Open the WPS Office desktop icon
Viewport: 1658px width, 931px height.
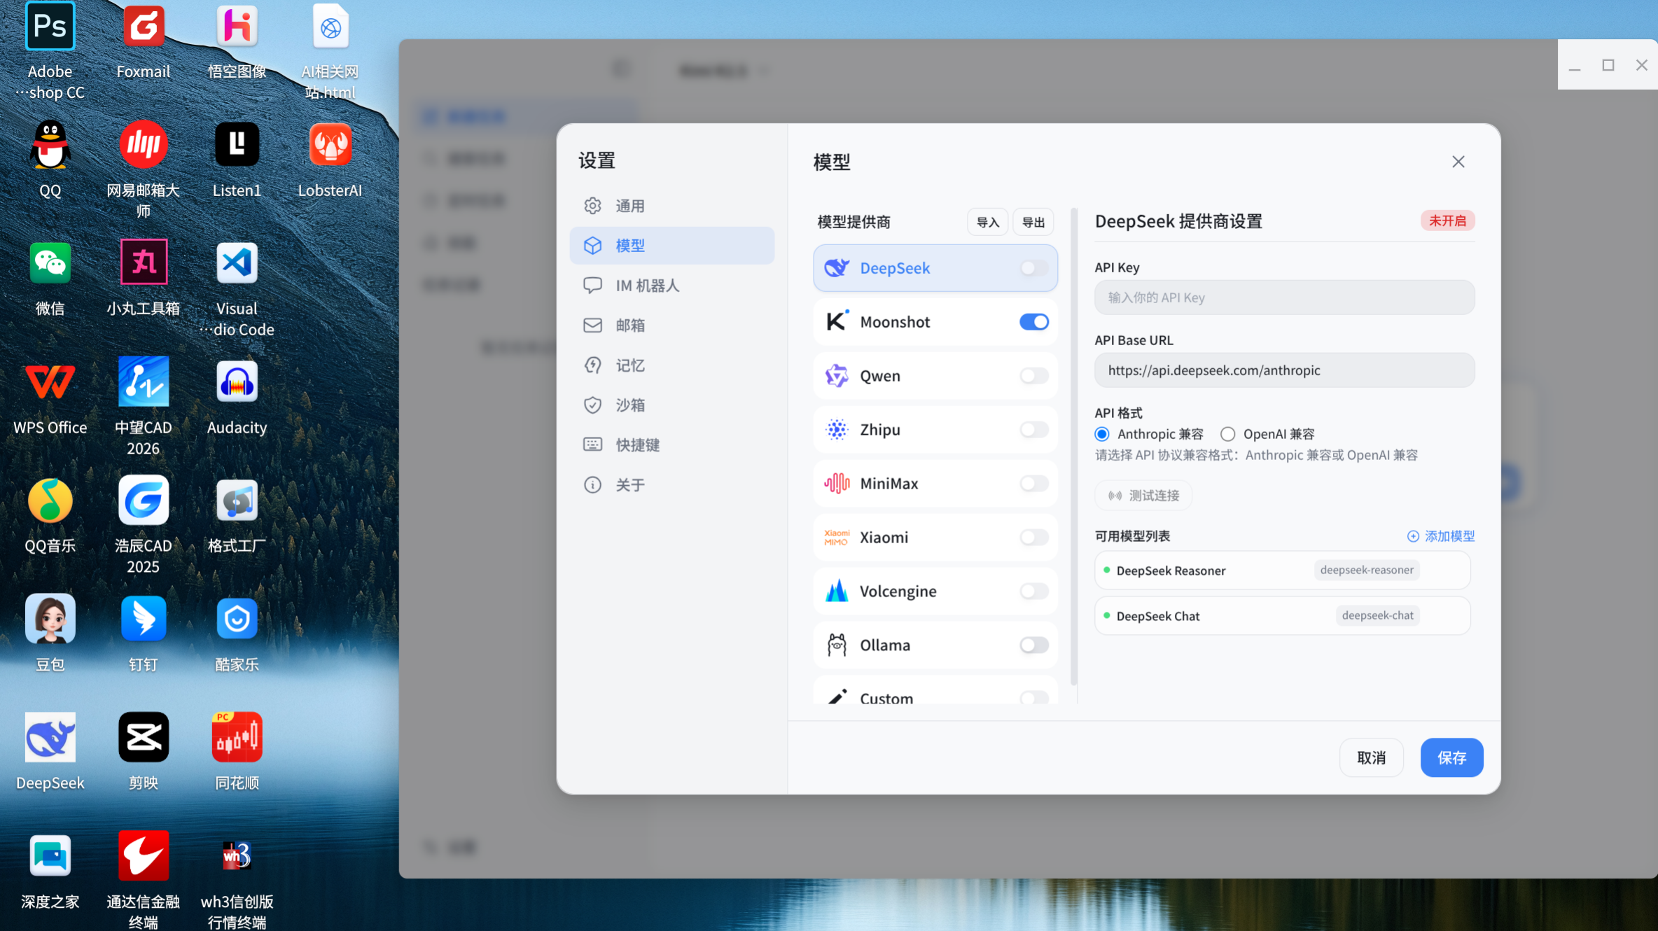[x=50, y=382]
